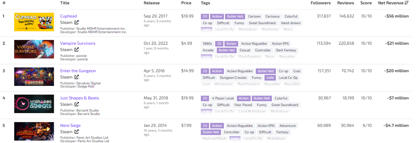This screenshot has height=143, width=416.
Task: Sort the table by Followers column
Action: pyautogui.click(x=321, y=3)
